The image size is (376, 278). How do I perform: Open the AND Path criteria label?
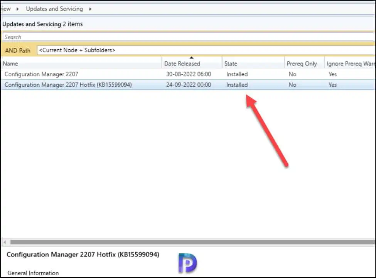[18, 50]
